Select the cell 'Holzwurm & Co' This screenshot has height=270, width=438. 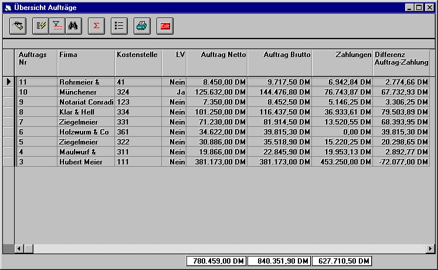(86, 132)
